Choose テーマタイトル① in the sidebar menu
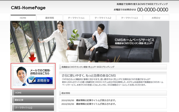 coord(33,108)
